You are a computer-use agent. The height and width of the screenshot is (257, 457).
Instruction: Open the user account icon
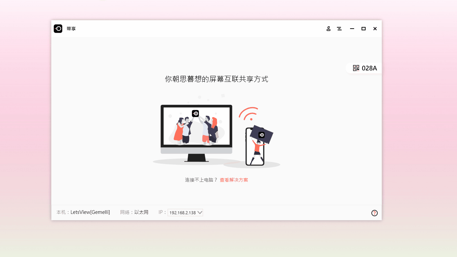pyautogui.click(x=328, y=29)
